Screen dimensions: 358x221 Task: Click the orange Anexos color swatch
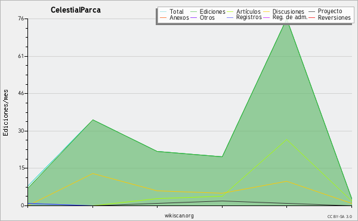tap(163, 17)
